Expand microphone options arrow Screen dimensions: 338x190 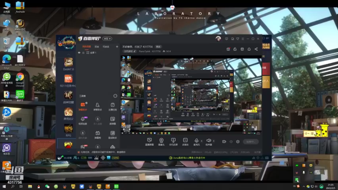[202, 141]
